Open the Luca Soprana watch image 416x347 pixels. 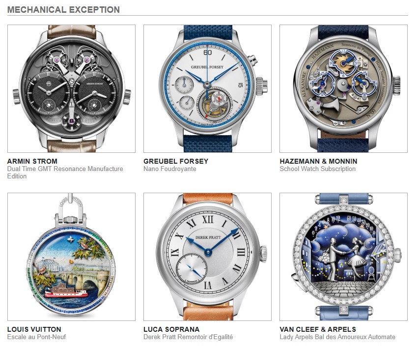pyautogui.click(x=207, y=257)
